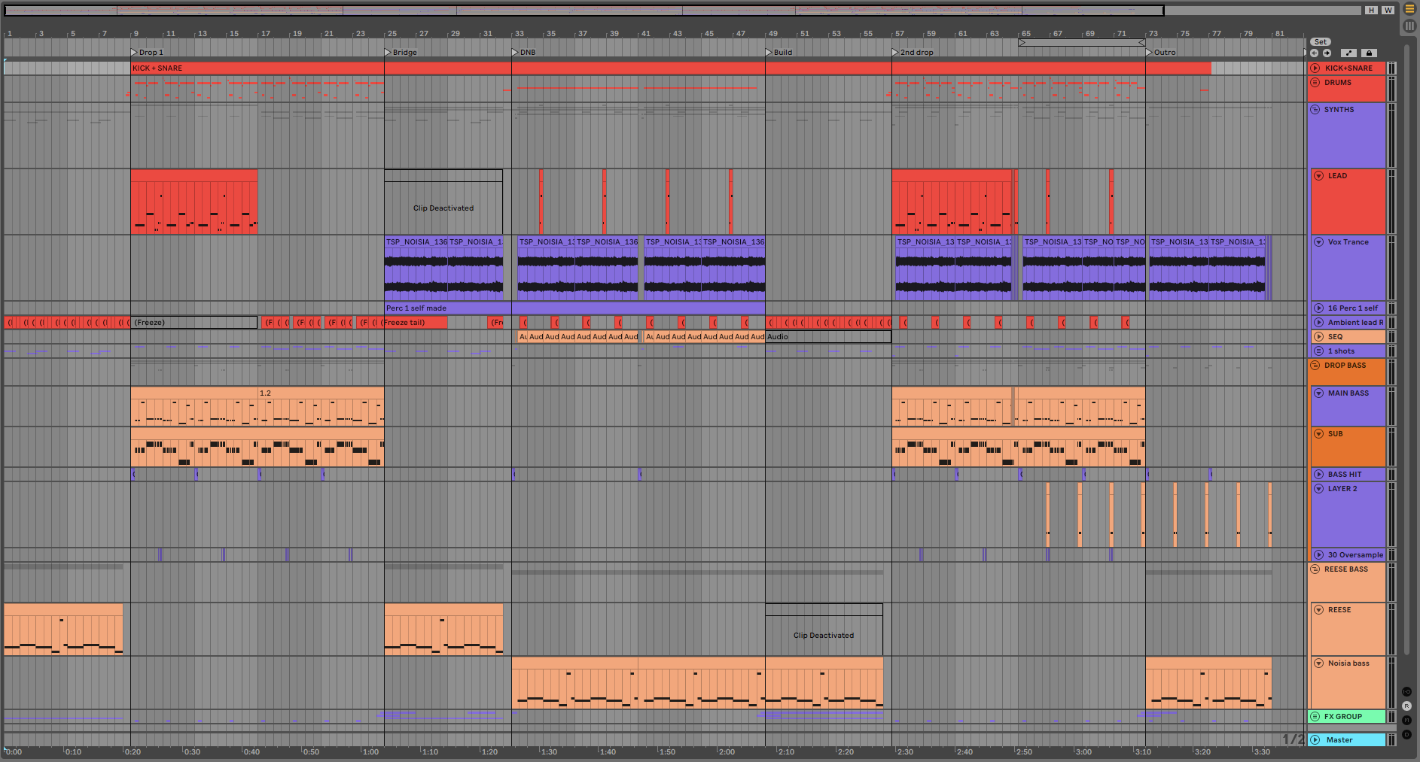Select the Master track name
This screenshot has height=762, width=1420.
click(x=1339, y=740)
